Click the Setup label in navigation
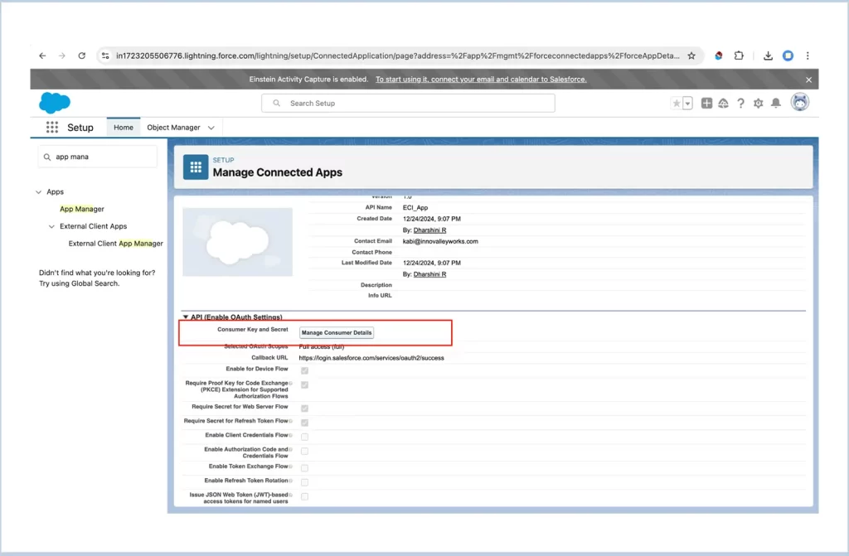 click(80, 128)
